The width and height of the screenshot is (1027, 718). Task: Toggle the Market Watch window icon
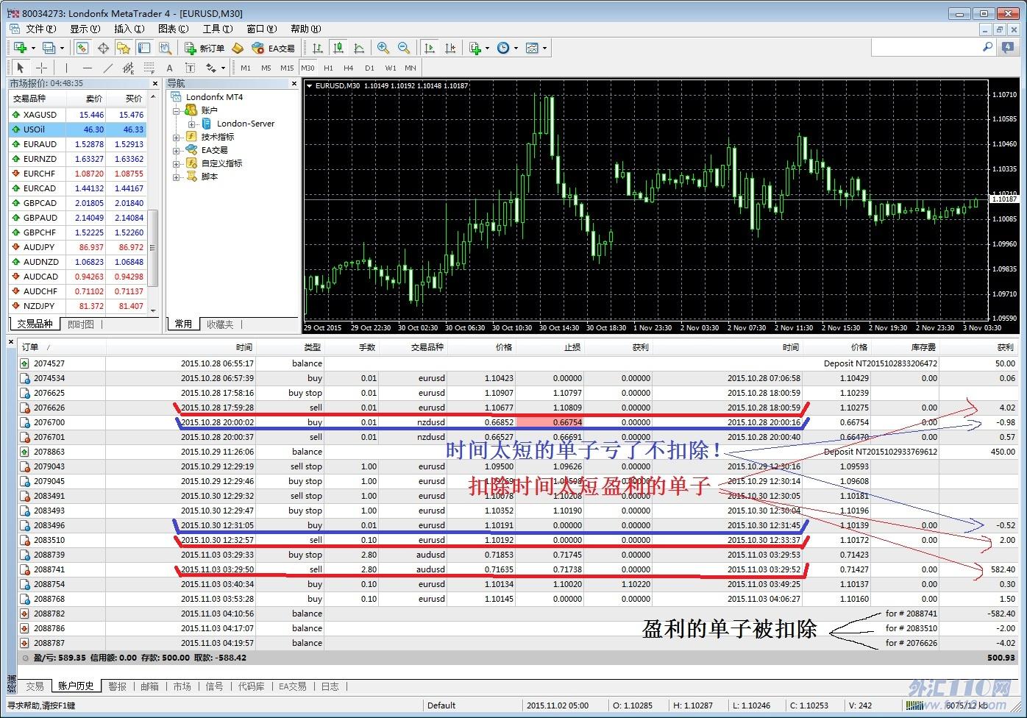click(82, 48)
